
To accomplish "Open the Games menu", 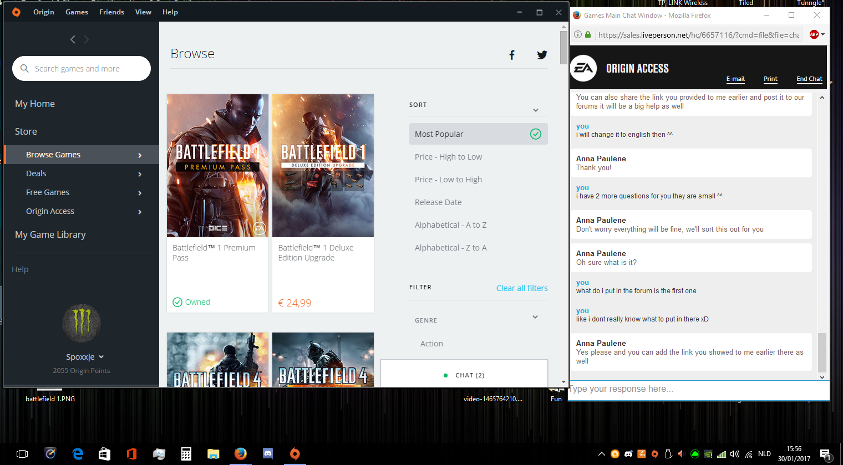I will coord(77,12).
